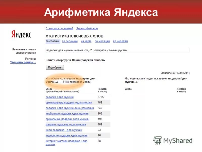
Task: Click the value 208 in the table
Action: pos(100,113)
